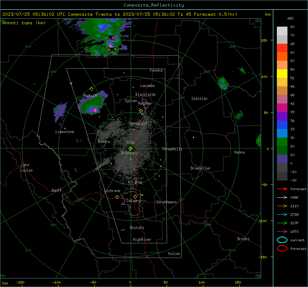Click the Annot: tops (km) text
The width and height of the screenshot is (308, 287).
coord(24,23)
